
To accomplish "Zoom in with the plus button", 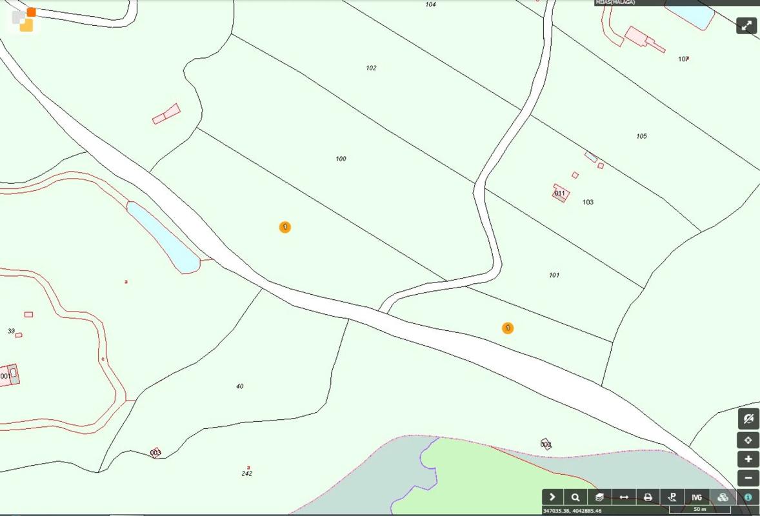I will 748,459.
